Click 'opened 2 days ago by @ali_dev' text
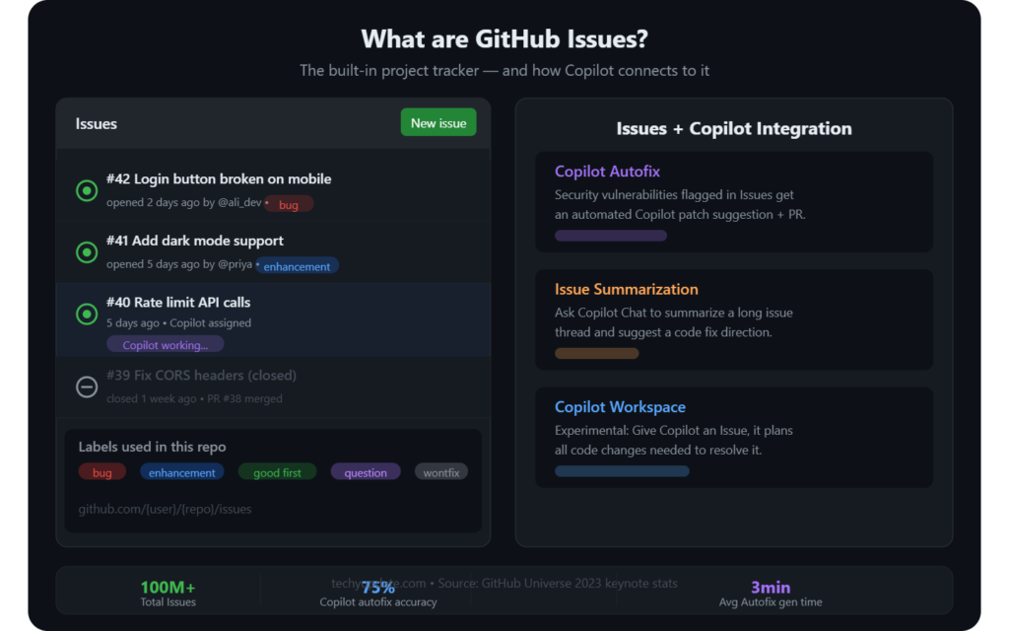Image resolution: width=1009 pixels, height=631 pixels. (184, 202)
